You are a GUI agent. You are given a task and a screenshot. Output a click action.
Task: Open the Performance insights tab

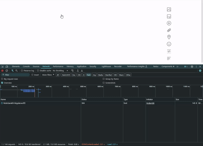coord(137,66)
